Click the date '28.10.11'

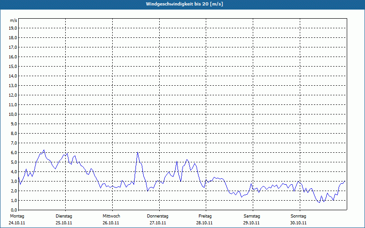point(204,223)
